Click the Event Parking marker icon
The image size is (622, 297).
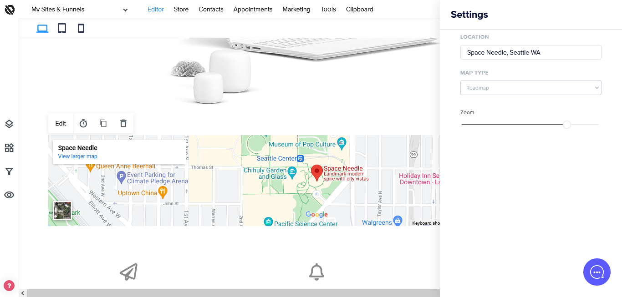click(121, 177)
